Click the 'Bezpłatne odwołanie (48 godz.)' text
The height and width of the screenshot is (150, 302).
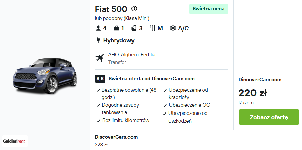[x=129, y=94]
